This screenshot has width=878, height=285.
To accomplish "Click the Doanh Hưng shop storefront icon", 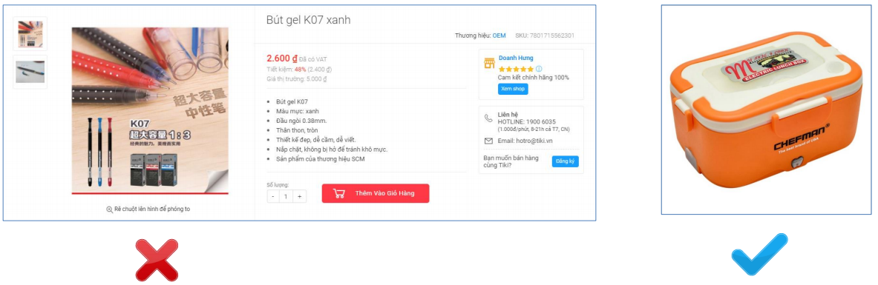I will (489, 63).
